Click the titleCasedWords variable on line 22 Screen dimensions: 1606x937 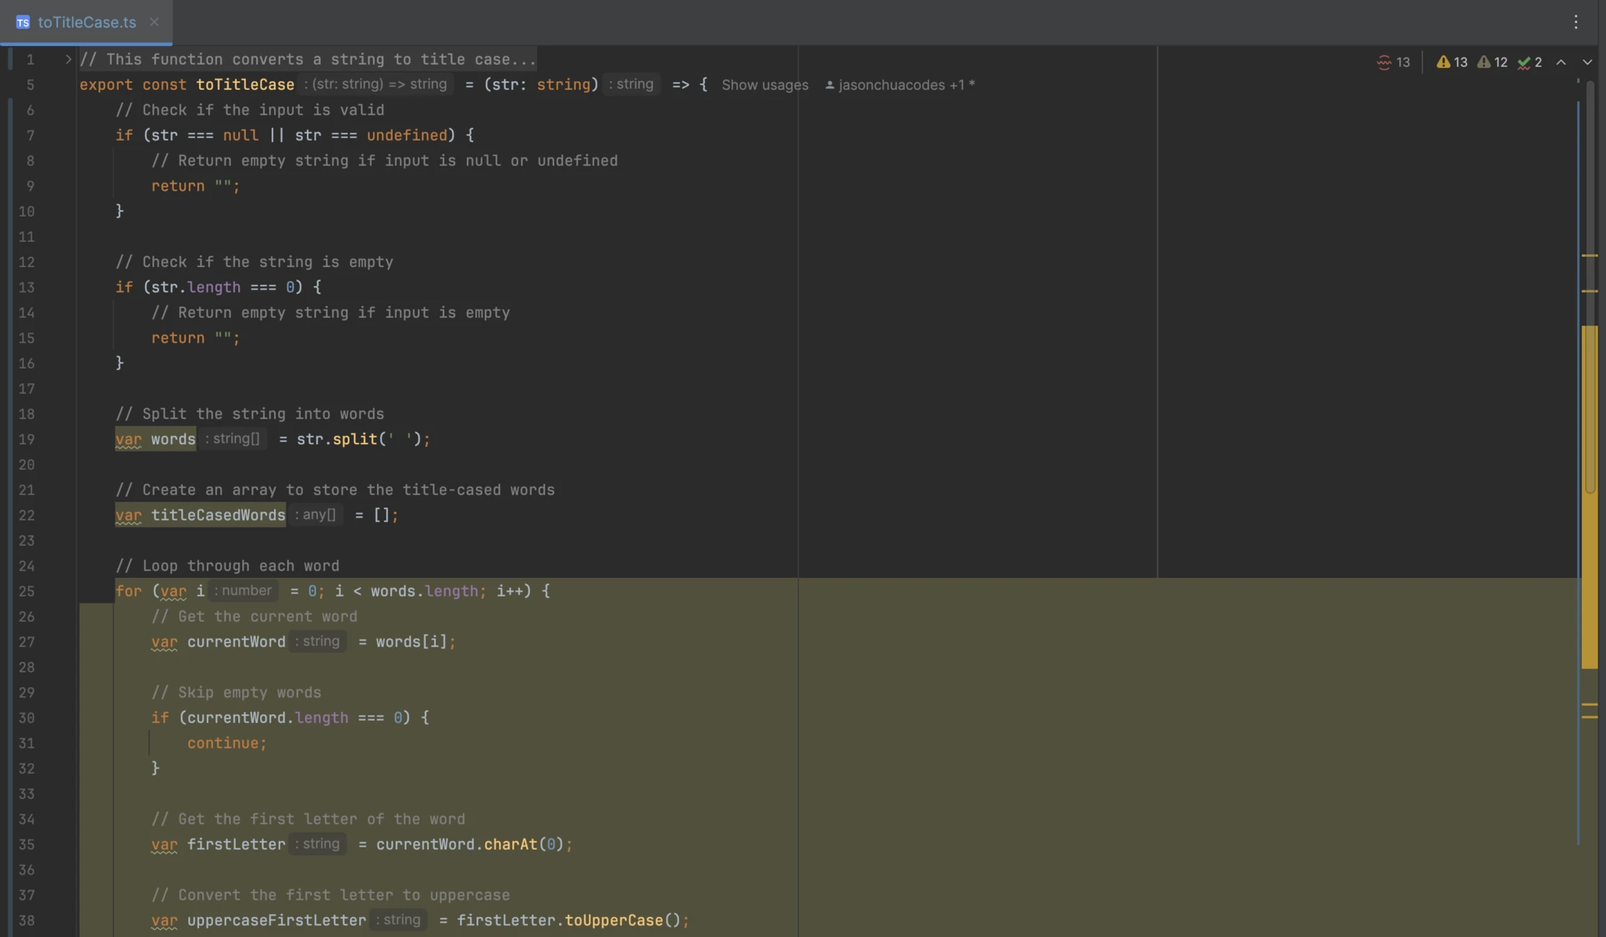click(x=218, y=515)
